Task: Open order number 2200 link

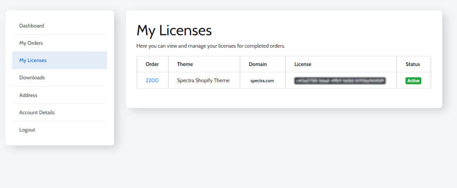Action: (x=152, y=80)
